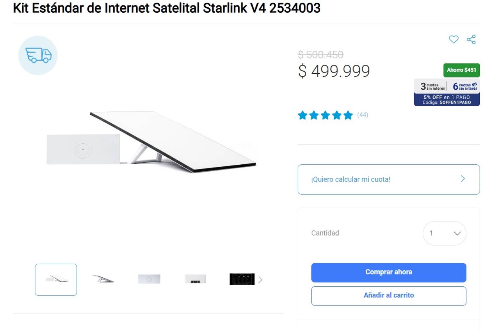Select the 3 cuotas sin interés badge
The width and height of the screenshot is (492, 331).
click(430, 86)
